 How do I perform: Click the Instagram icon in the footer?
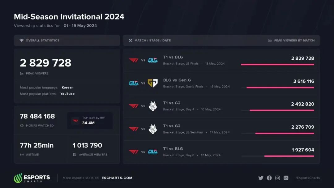[x=278, y=178]
